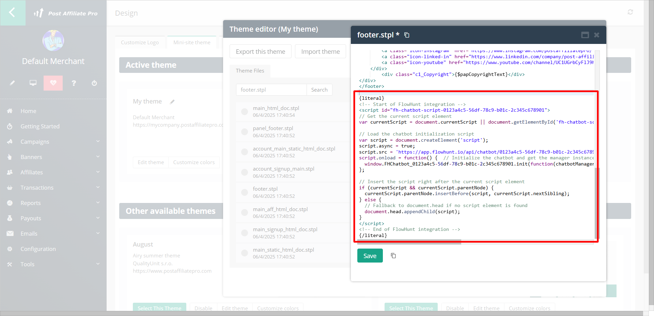Viewport: 654px width, 316px height.
Task: Expand the Reports menu chevron
Action: click(x=98, y=203)
